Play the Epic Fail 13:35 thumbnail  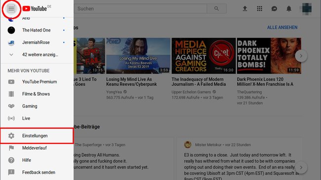coord(89,56)
